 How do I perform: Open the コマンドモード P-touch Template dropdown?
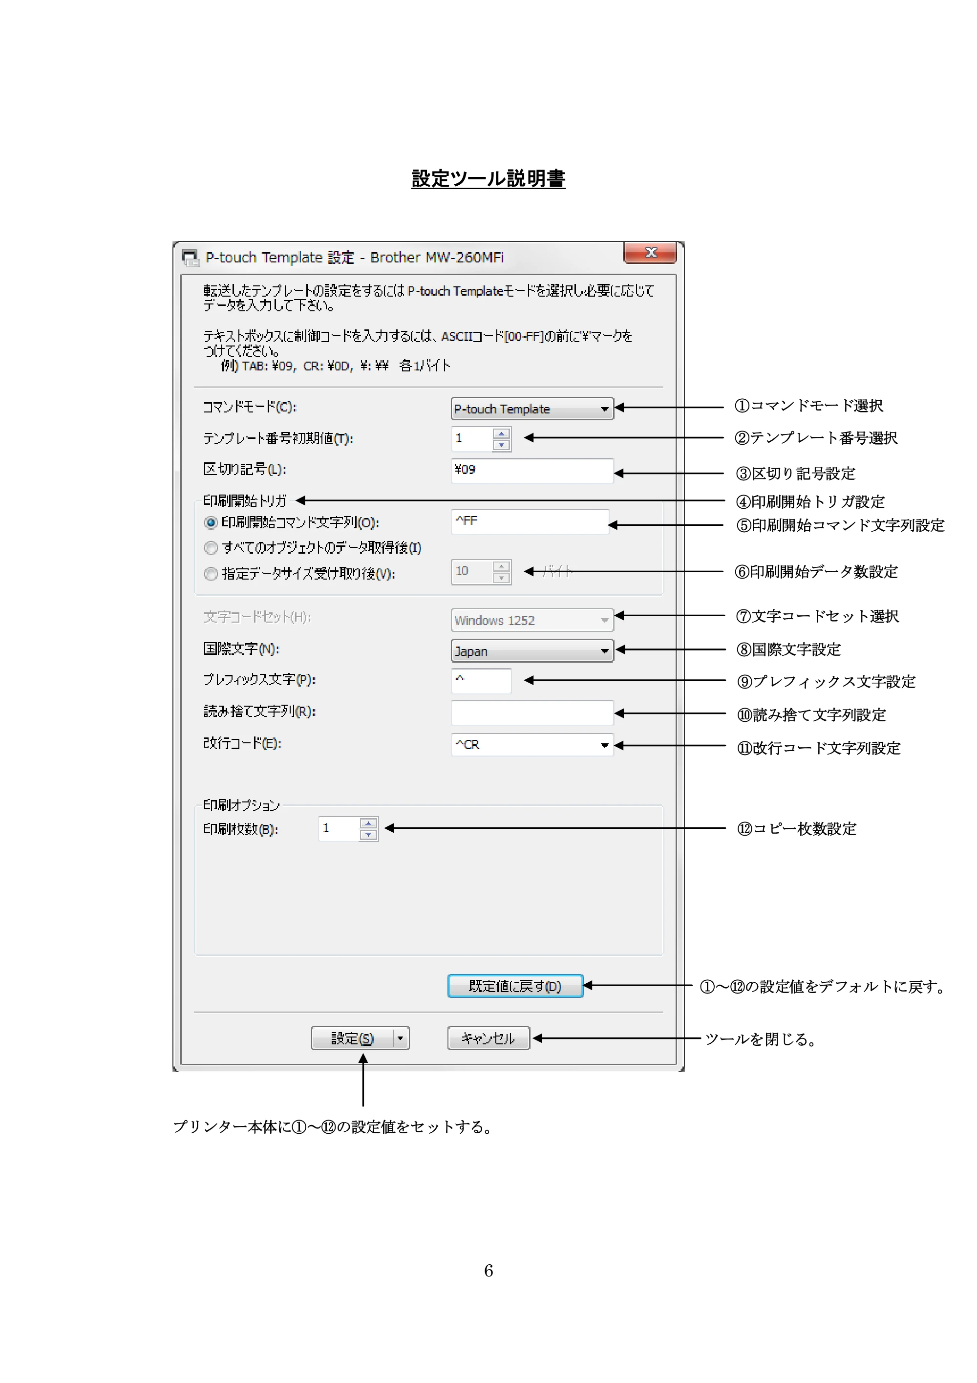click(532, 409)
